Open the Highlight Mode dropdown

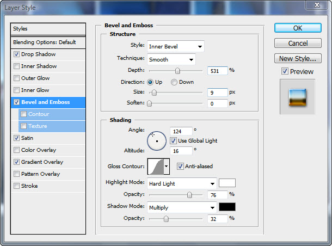(x=182, y=183)
